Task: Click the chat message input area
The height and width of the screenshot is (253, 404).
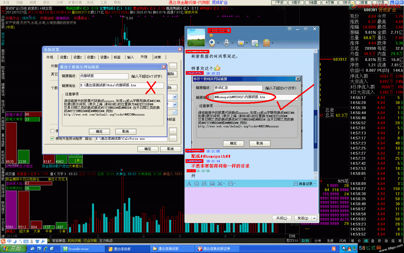Action: point(251,200)
